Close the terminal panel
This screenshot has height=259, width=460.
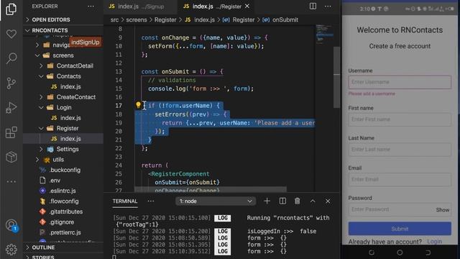pyautogui.click(x=328, y=201)
